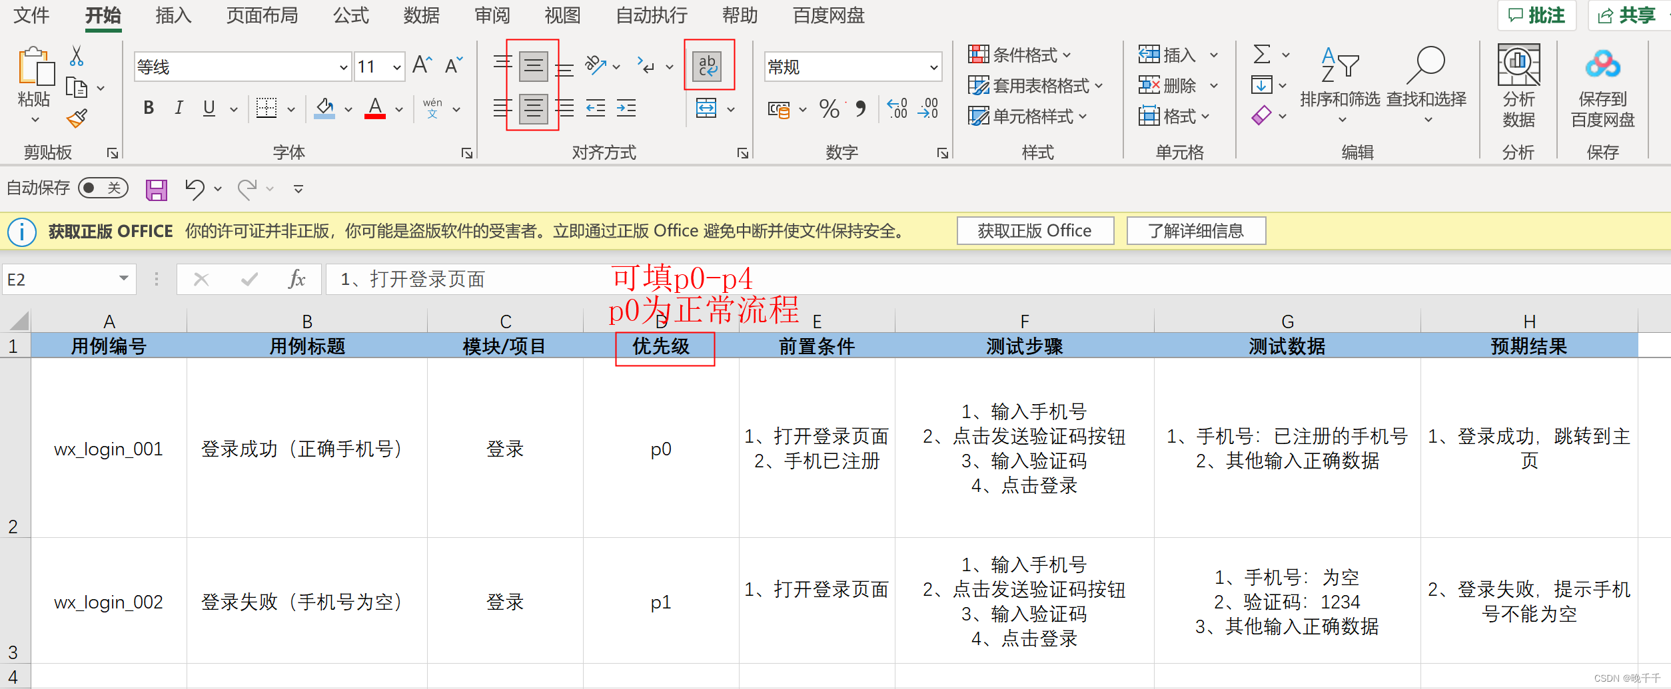Image resolution: width=1671 pixels, height=689 pixels.
Task: Toggle italic formatting
Action: 178,108
